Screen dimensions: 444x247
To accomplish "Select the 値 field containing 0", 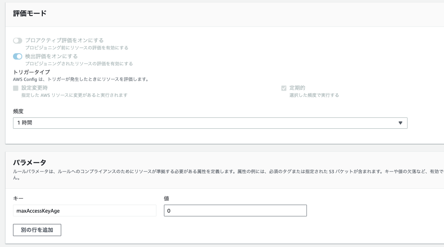I will (x=235, y=210).
